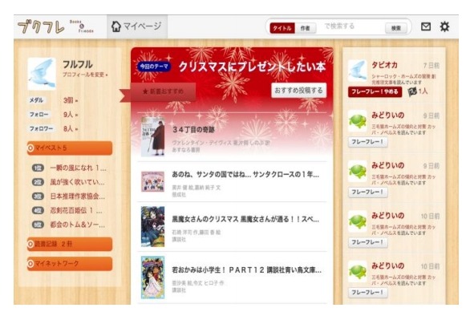Expand the マイベスト5 section
Viewport: 470px width, 320px height.
(70, 148)
